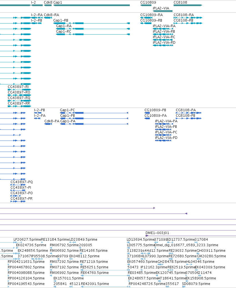Click the CG8108-PA protein label
The width and height of the screenshot is (236, 288).
pos(186,110)
